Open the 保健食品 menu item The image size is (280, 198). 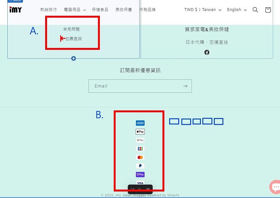click(x=100, y=10)
